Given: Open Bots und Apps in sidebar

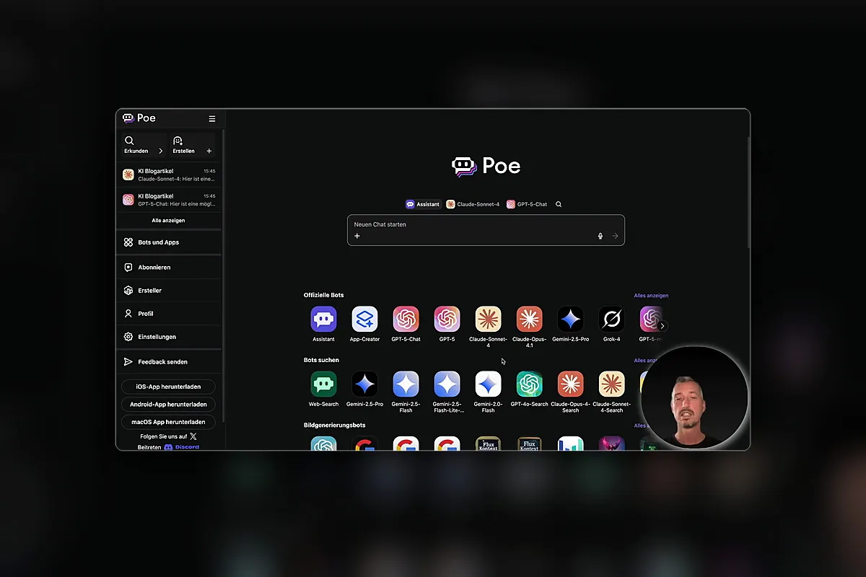Looking at the screenshot, I should (169, 242).
